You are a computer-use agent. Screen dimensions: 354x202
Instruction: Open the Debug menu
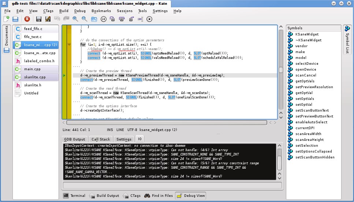[x=80, y=11]
